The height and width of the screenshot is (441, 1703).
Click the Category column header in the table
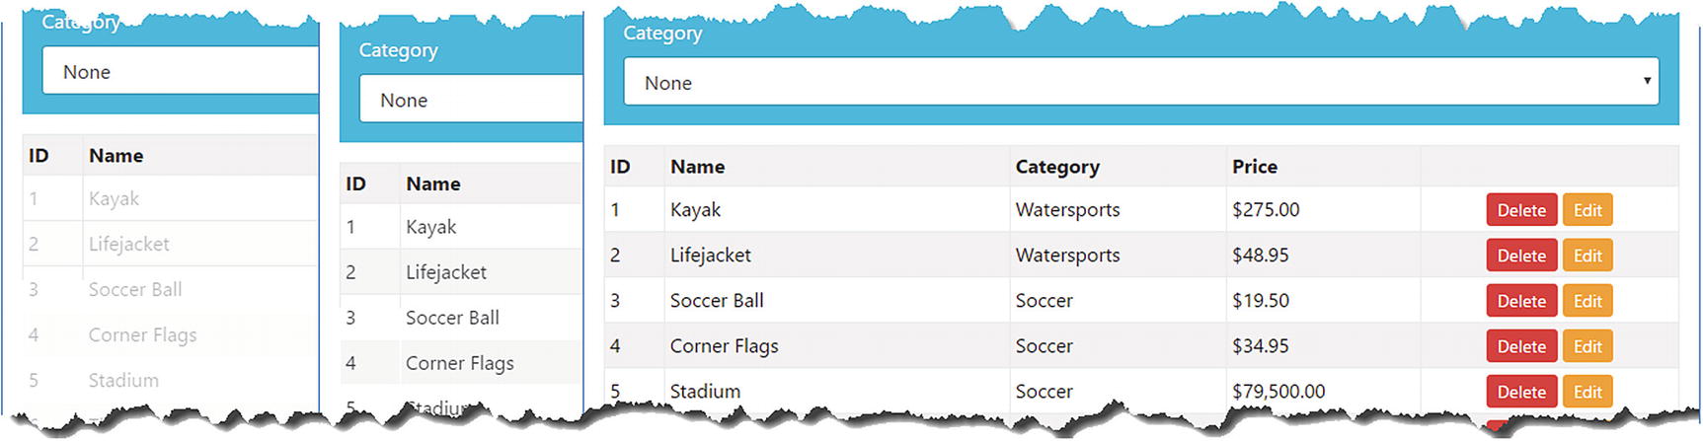click(1056, 167)
